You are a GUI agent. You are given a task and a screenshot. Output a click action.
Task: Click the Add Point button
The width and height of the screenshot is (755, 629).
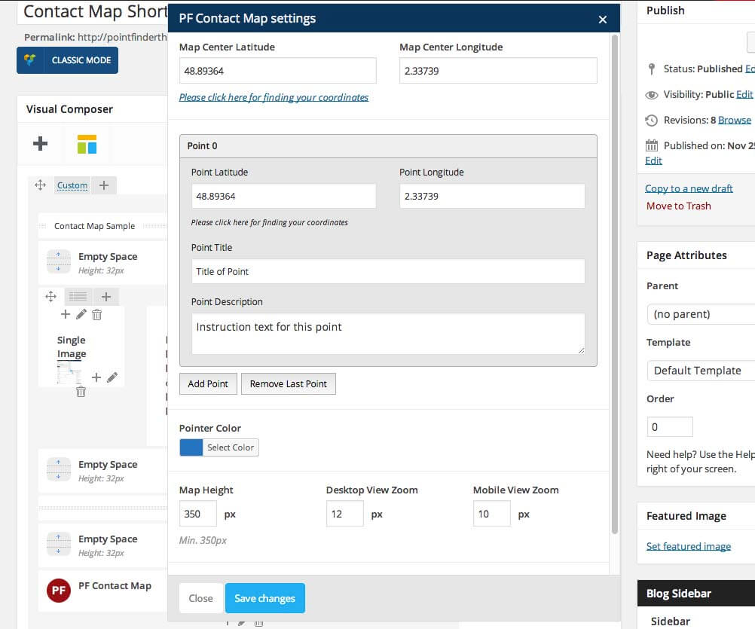click(208, 383)
